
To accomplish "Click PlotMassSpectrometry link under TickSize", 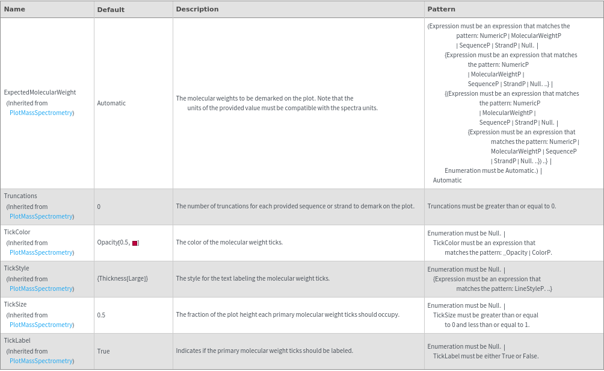I will (42, 325).
